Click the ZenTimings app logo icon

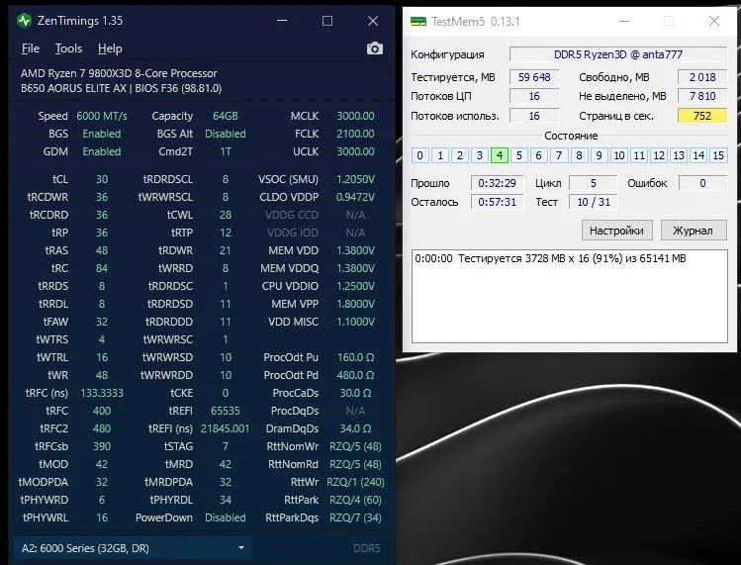click(x=24, y=21)
